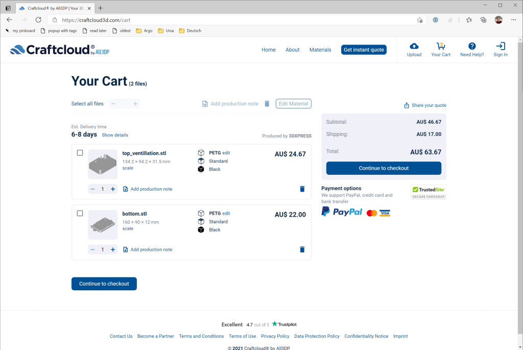Select the Black color swatch for bottom.stl
The width and height of the screenshot is (523, 350).
(x=200, y=229)
